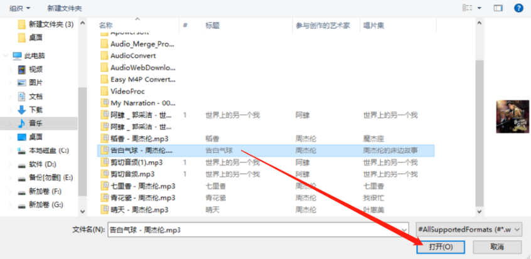The height and width of the screenshot is (259, 531).
Task: Click 周杰伦的床边故事 album cell
Action: coord(390,151)
